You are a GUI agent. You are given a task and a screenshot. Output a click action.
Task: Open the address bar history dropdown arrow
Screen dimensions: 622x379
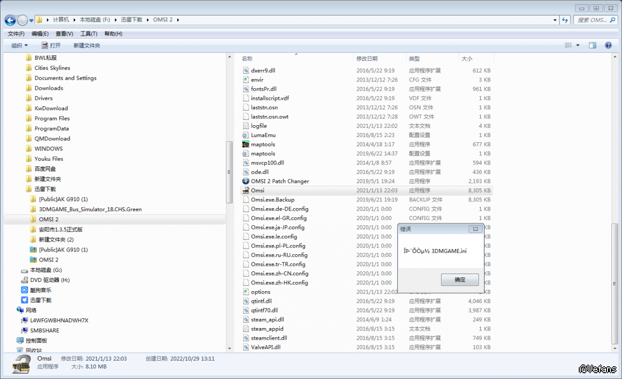click(555, 20)
